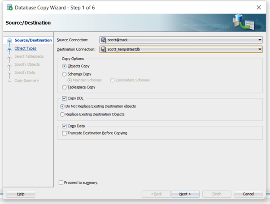This screenshot has width=270, height=204.
Task: Select the Objects Copy radio button
Action: pos(65,66)
